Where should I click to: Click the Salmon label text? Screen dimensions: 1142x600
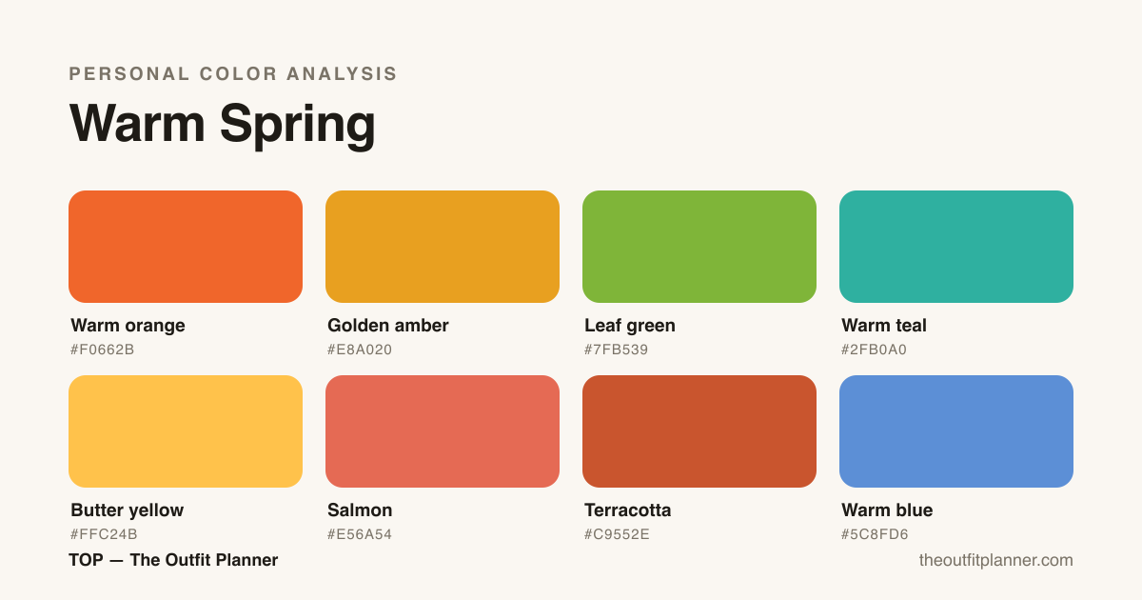pyautogui.click(x=360, y=510)
